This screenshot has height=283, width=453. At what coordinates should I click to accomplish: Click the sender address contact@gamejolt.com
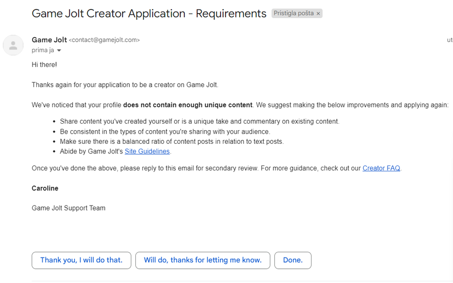click(x=104, y=40)
